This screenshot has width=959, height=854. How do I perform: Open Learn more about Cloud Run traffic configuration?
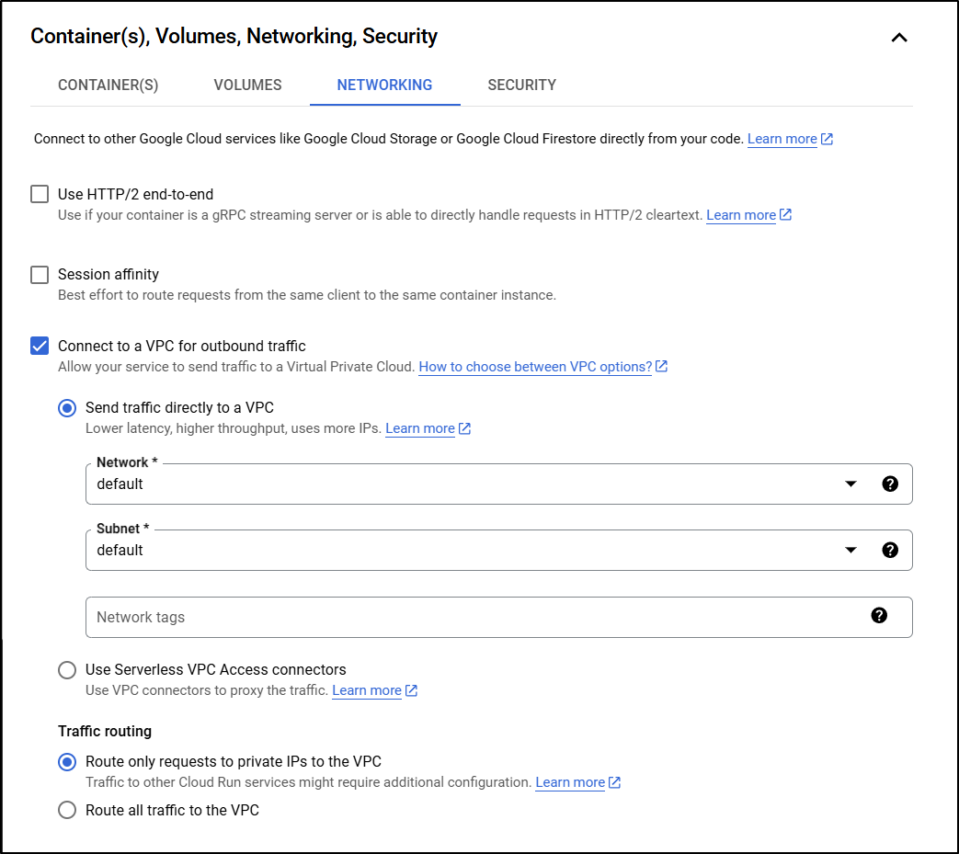click(570, 782)
